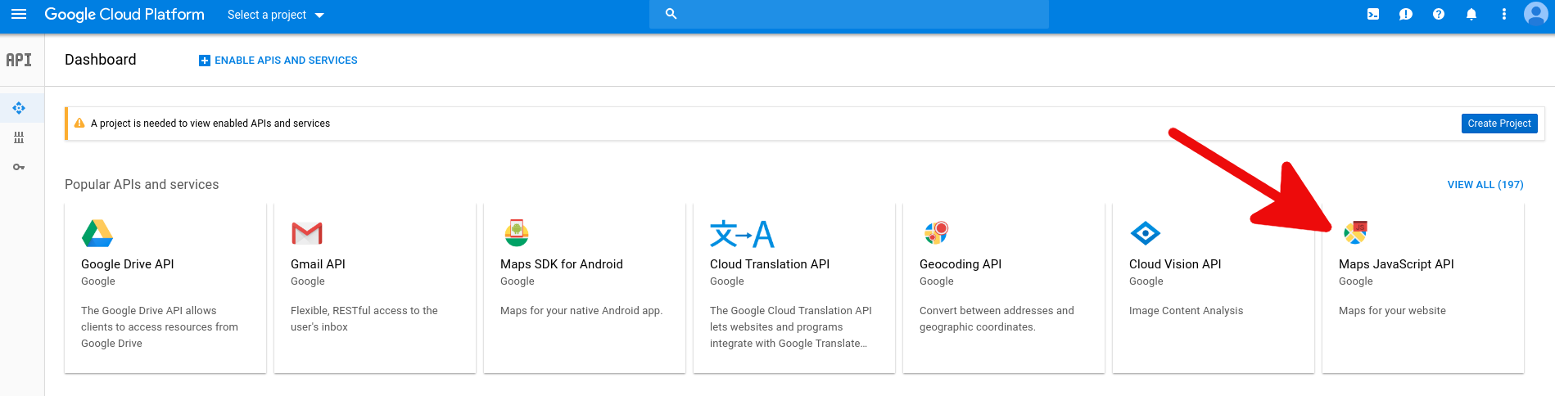Screen dimensions: 1555x396
Task: Click 'The Google Cloud Translation API' description
Action: click(791, 327)
